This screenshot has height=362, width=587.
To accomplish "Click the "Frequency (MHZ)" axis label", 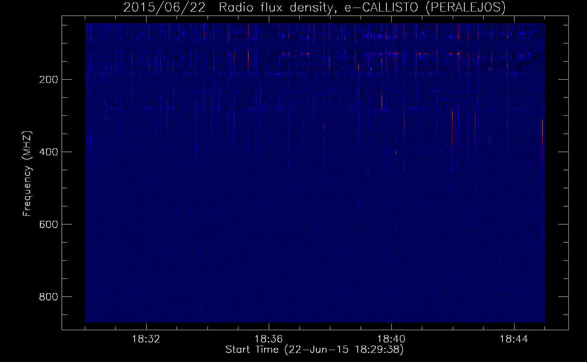I will [27, 174].
